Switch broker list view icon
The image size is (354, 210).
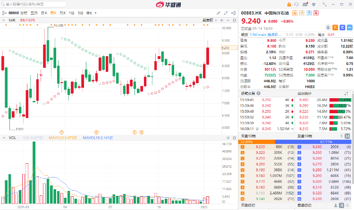(x=342, y=205)
